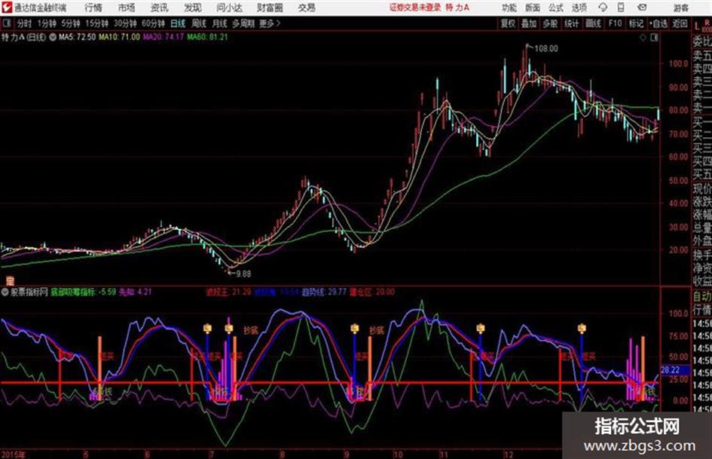Switch to the 周线 period tab
The image size is (712, 459).
pos(198,23)
